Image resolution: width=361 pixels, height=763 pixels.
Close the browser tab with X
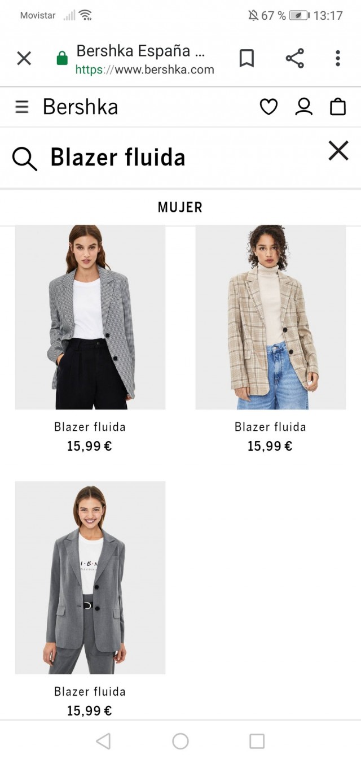(x=24, y=58)
